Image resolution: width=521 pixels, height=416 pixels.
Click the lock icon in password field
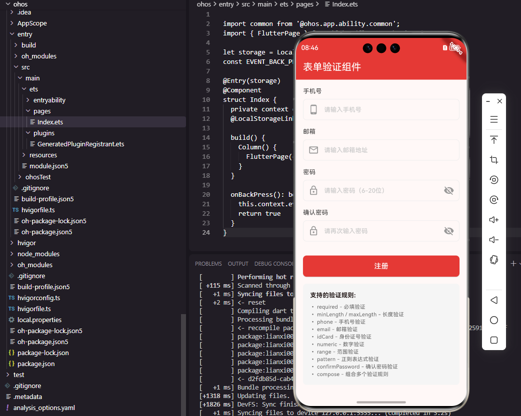[313, 191]
